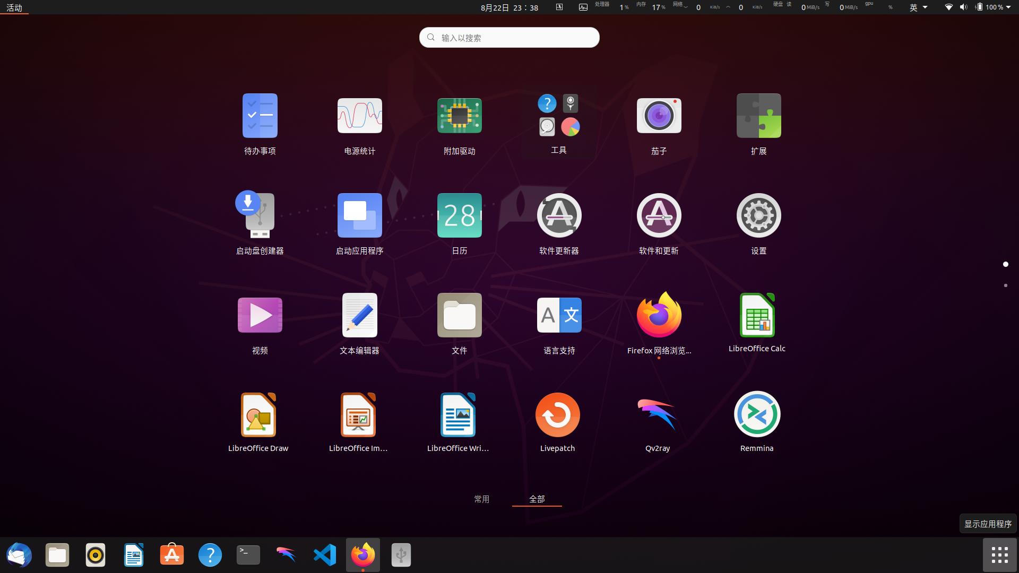
Task: Open 文本编辑器 text editor
Action: pyautogui.click(x=360, y=323)
